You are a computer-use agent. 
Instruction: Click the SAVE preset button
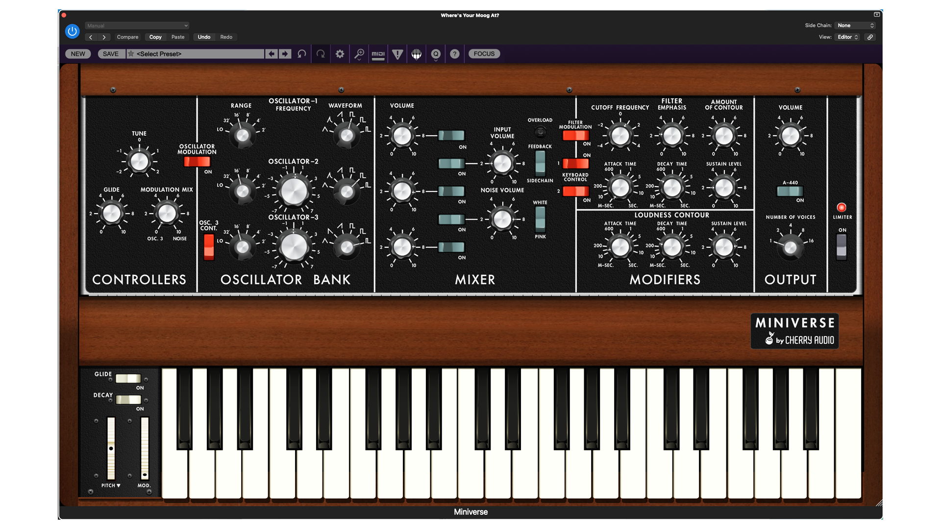(110, 54)
